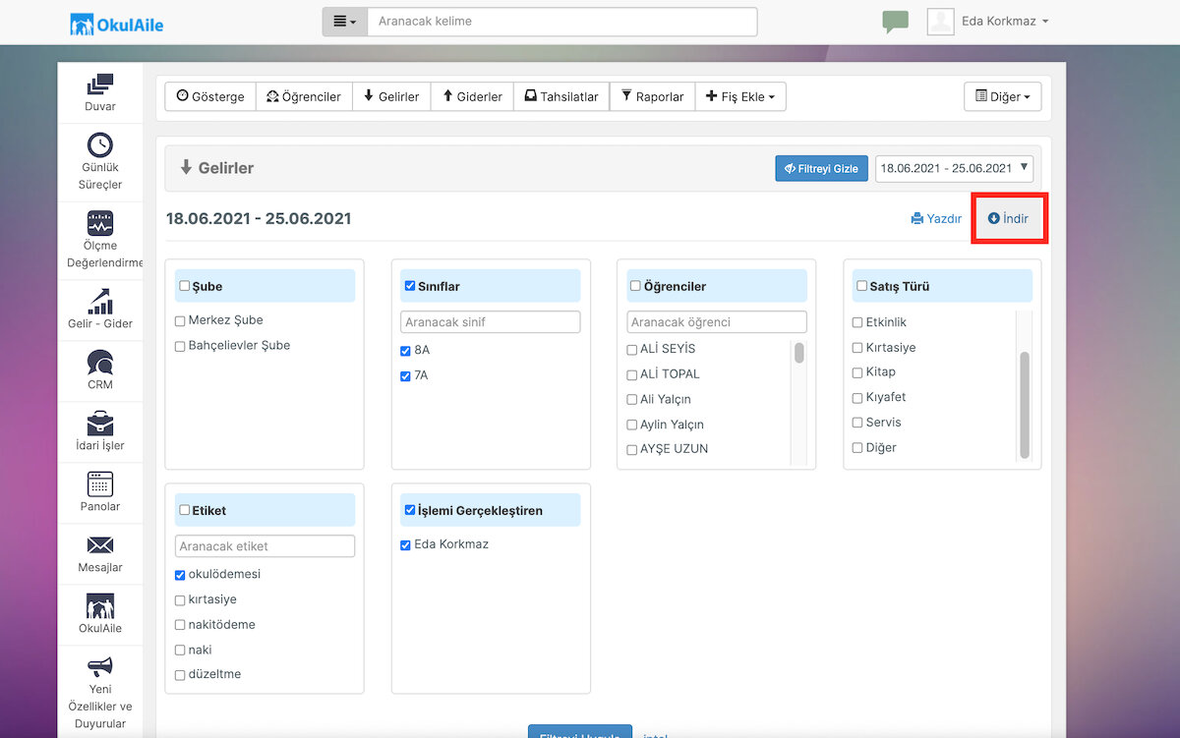Open the Mesajlar envelope icon
Viewport: 1180px width, 738px height.
tap(100, 545)
